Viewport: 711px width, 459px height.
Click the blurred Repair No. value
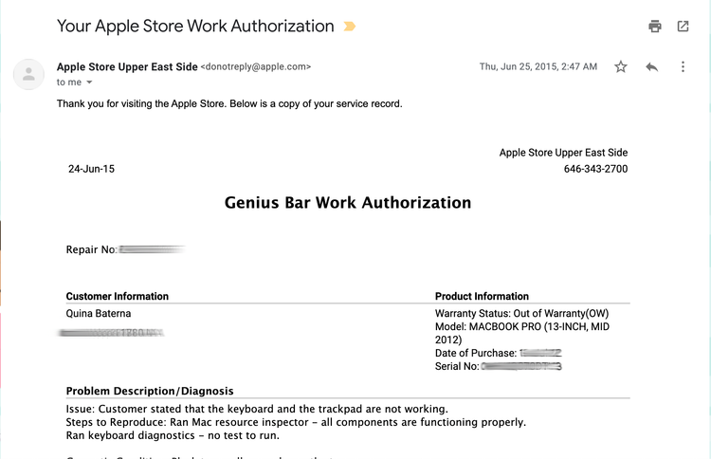coord(152,249)
